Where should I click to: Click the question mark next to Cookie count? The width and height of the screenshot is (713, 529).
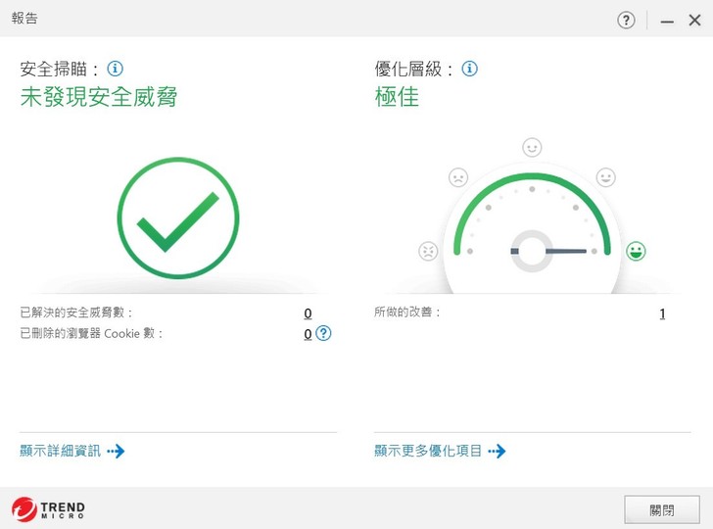coord(323,333)
